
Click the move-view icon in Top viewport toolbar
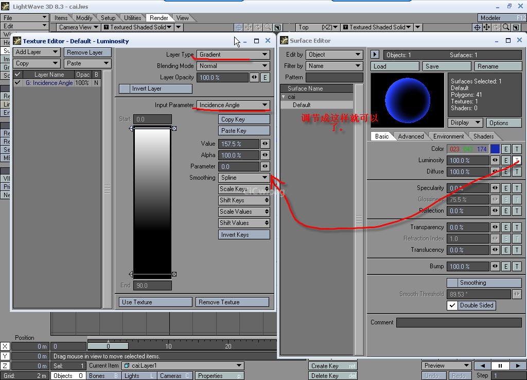coord(487,27)
